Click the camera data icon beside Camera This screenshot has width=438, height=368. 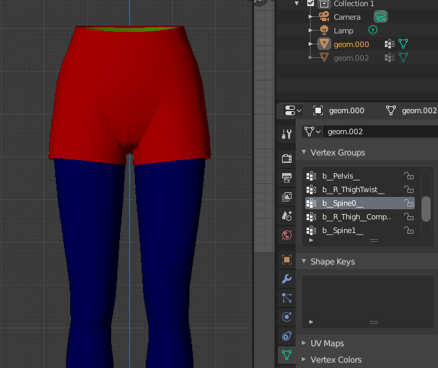381,16
